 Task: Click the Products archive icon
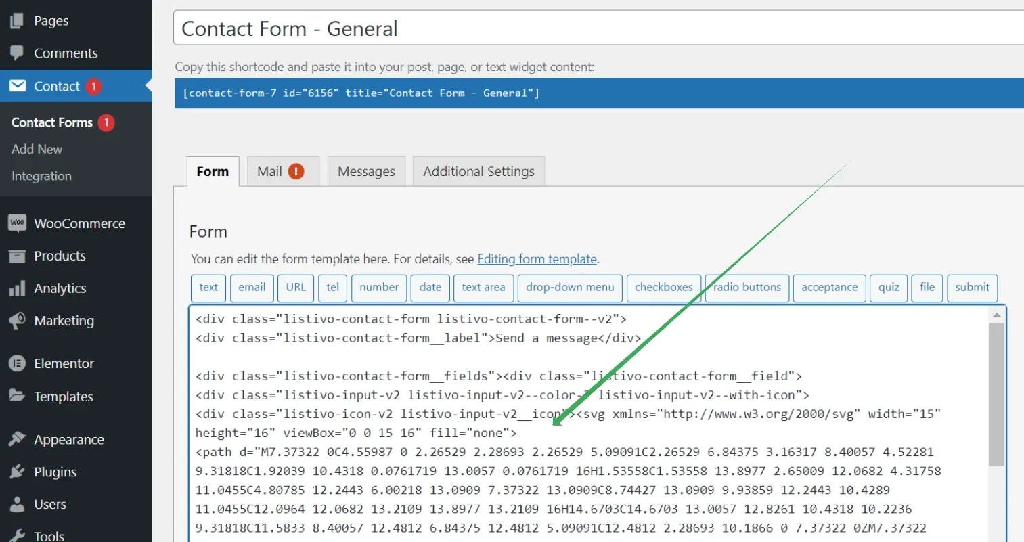click(17, 256)
